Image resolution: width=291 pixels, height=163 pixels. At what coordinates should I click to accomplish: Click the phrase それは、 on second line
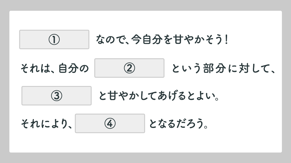click(x=38, y=68)
